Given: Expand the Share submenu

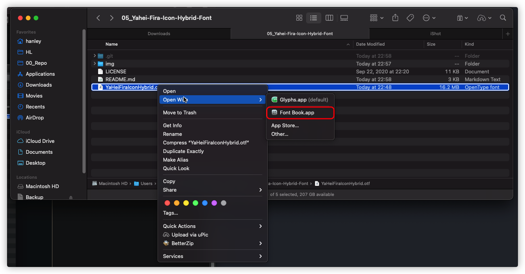Looking at the screenshot, I should (x=213, y=190).
